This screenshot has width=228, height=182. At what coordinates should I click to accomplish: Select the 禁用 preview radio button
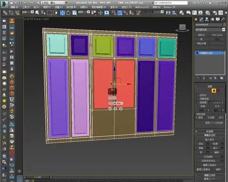point(196,117)
